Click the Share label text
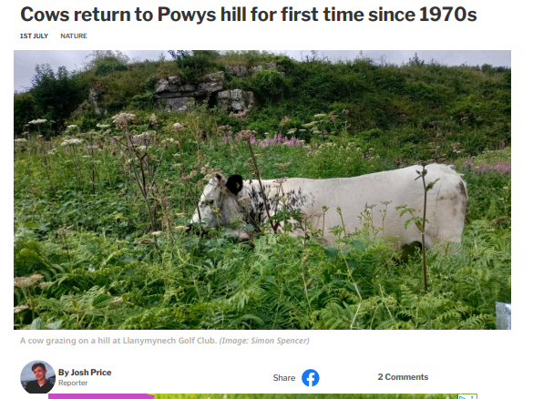 tap(284, 378)
